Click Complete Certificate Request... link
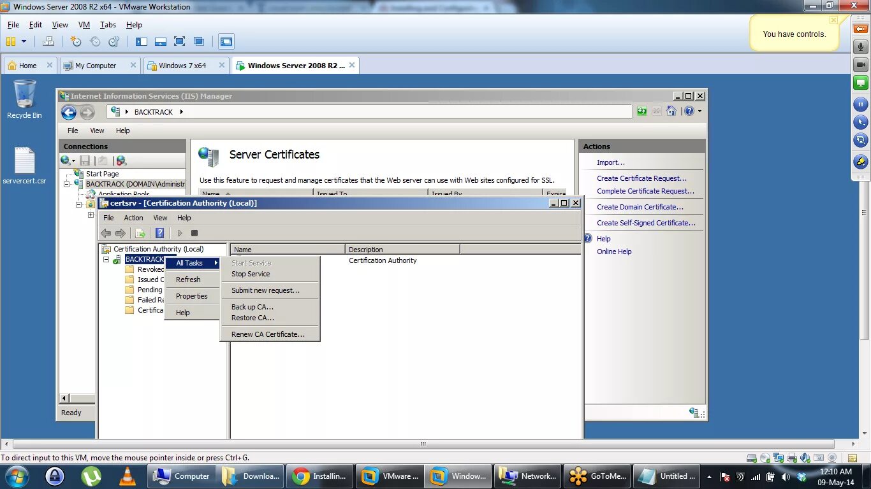Screen dimensions: 871x489 645,191
